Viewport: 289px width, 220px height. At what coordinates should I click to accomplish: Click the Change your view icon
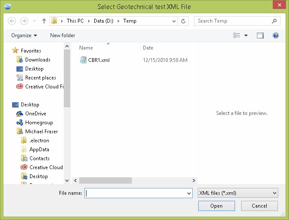(x=237, y=35)
